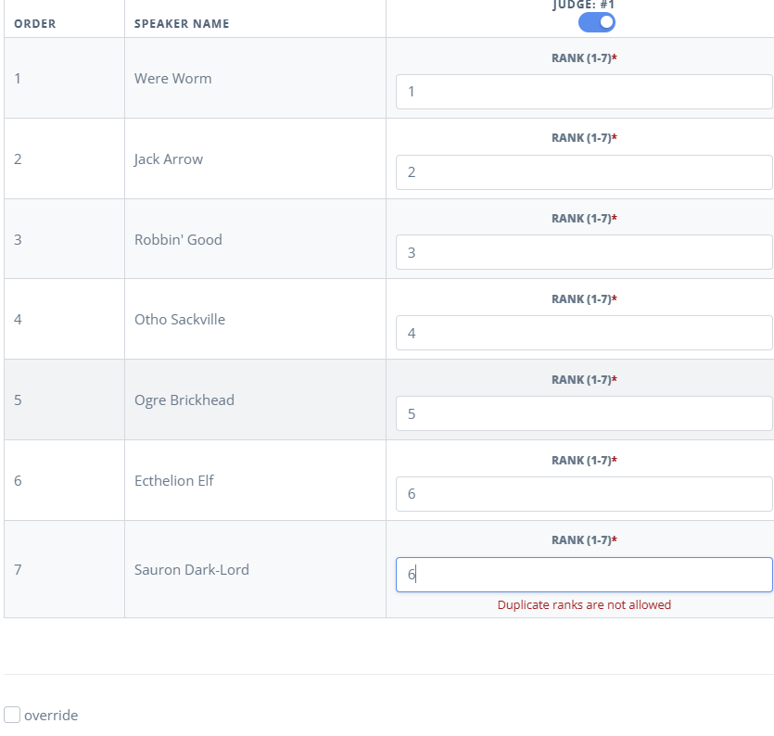
Task: Click the override label text
Action: (x=51, y=716)
